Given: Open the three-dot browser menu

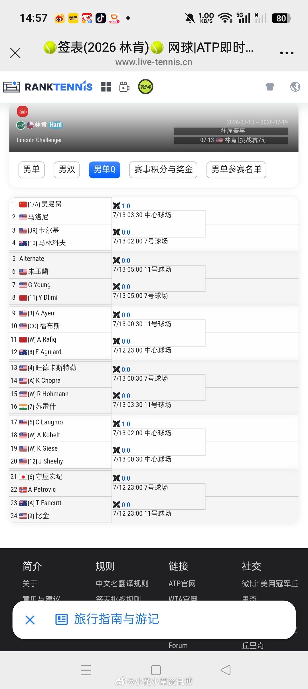Looking at the screenshot, I should click(287, 53).
